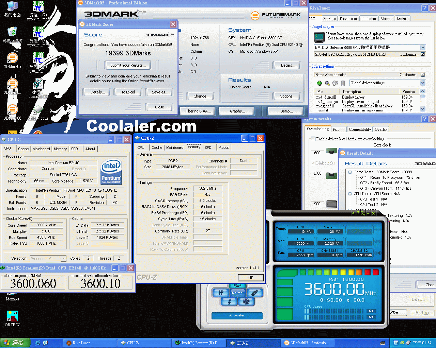Click the AI Booster nitro bottle icon
The image size is (436, 348).
254,292
